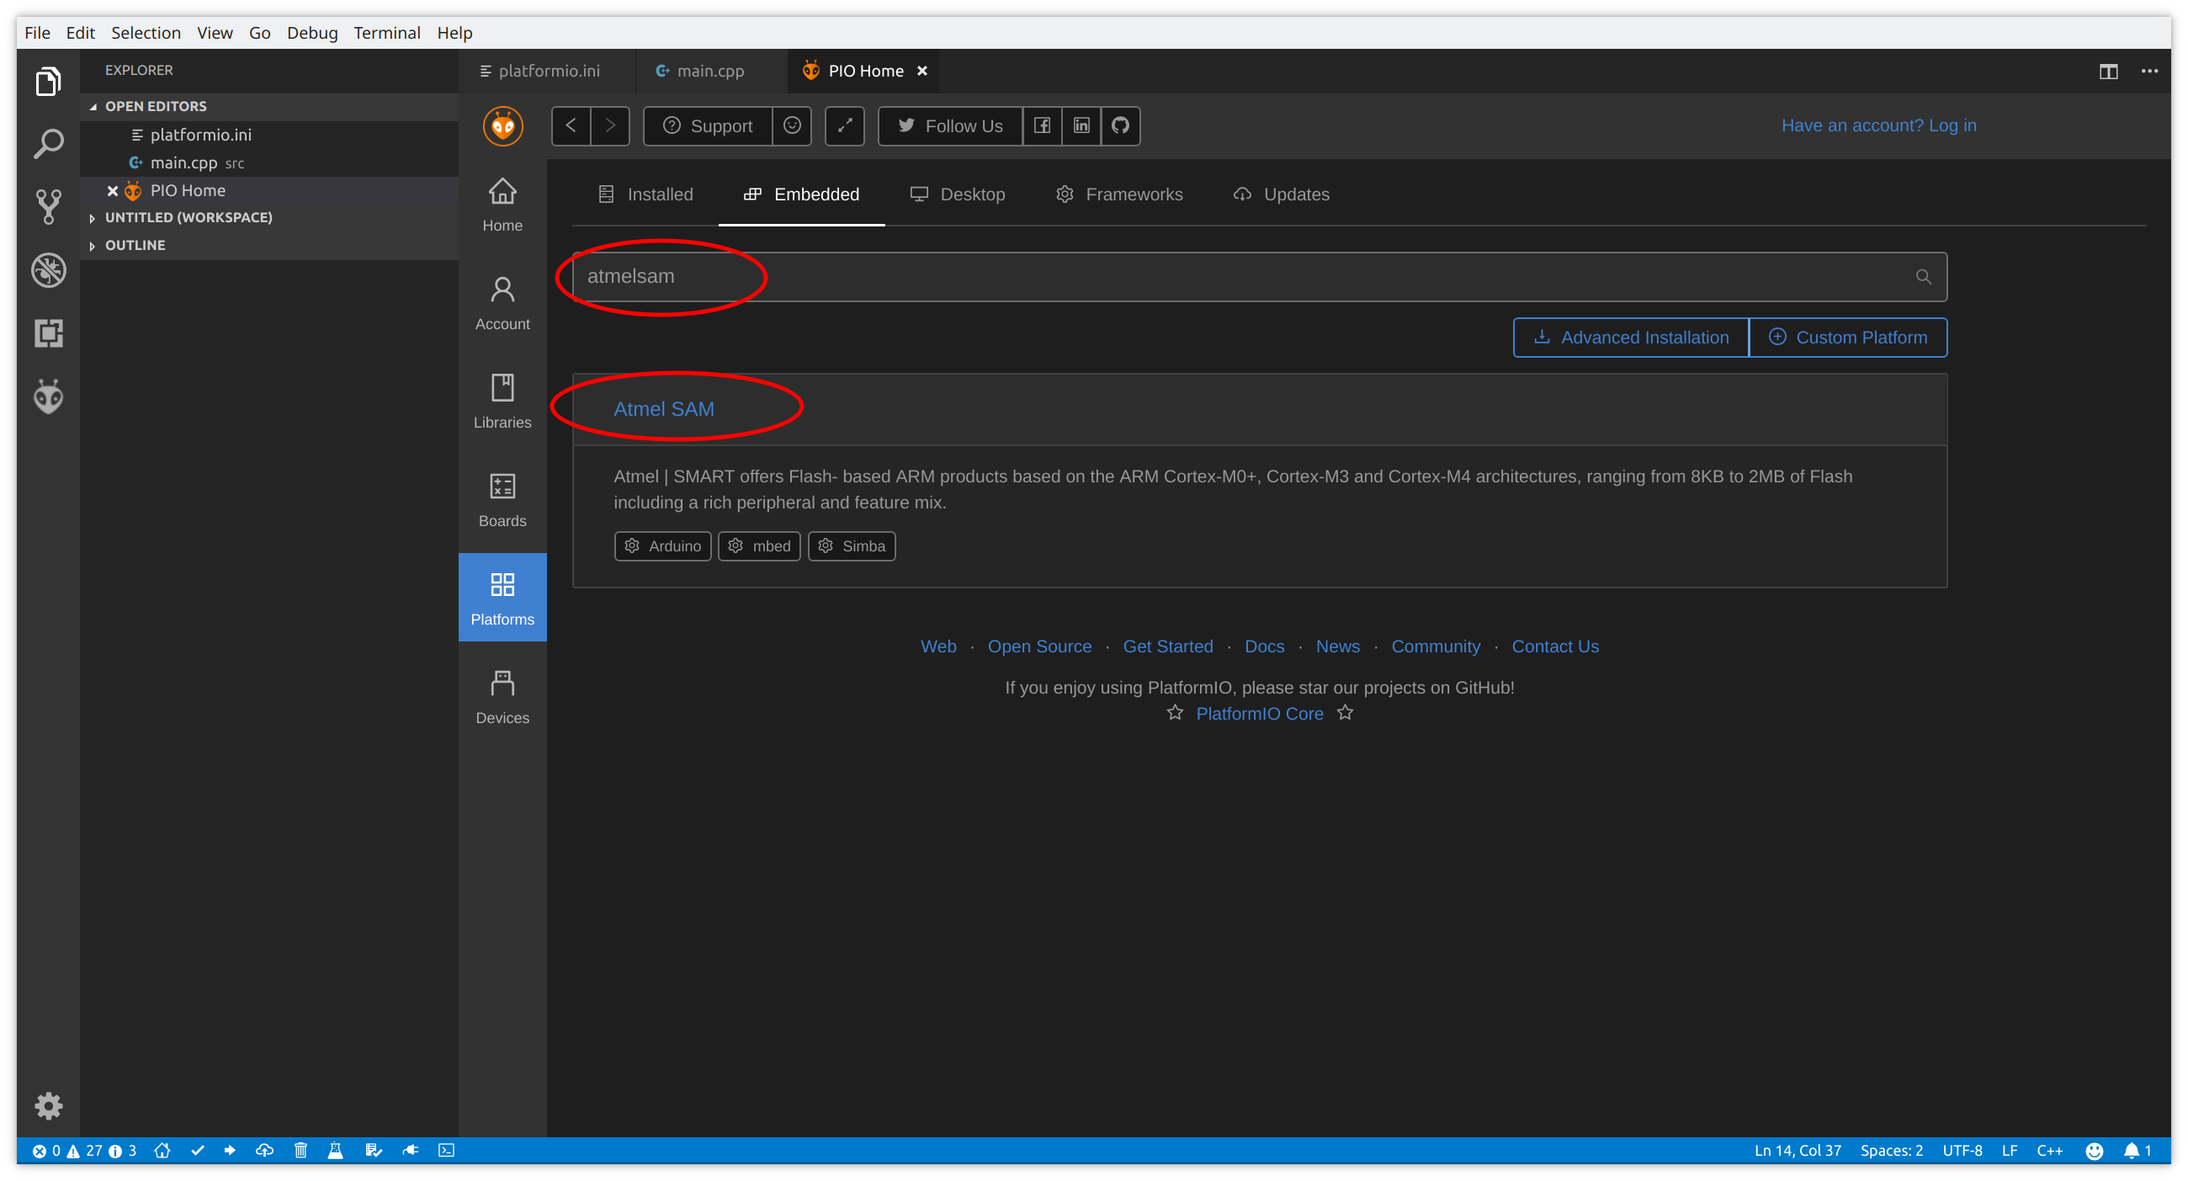
Task: Open the LinkedIn icon link
Action: [x=1081, y=125]
